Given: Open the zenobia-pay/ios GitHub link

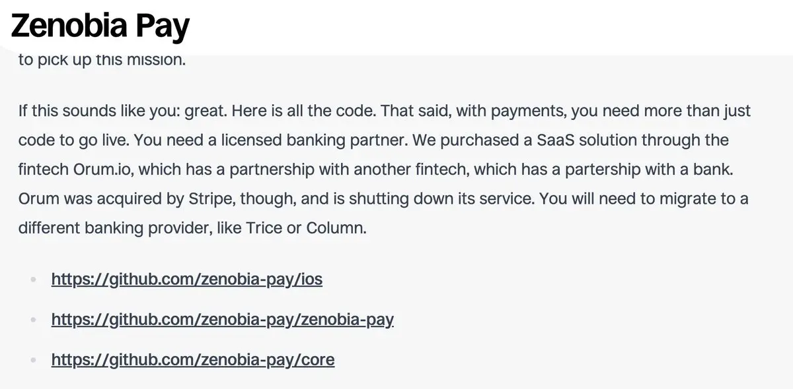Looking at the screenshot, I should 187,279.
